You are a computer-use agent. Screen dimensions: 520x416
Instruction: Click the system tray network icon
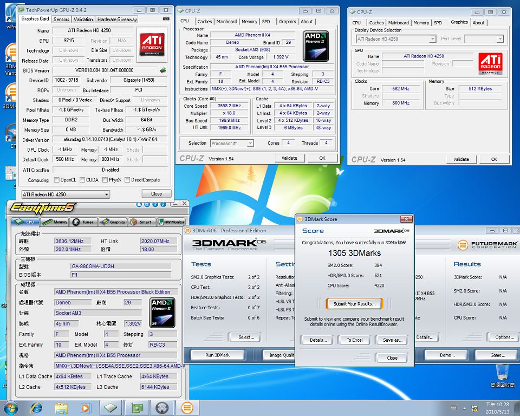point(474,408)
